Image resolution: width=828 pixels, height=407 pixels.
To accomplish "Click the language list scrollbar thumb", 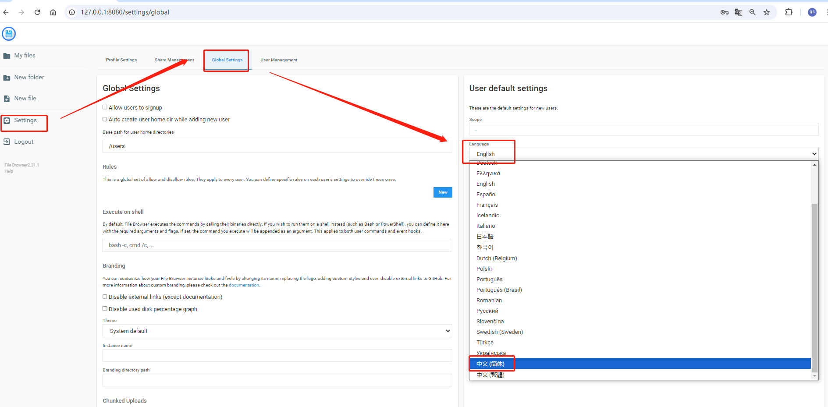I will (x=814, y=287).
